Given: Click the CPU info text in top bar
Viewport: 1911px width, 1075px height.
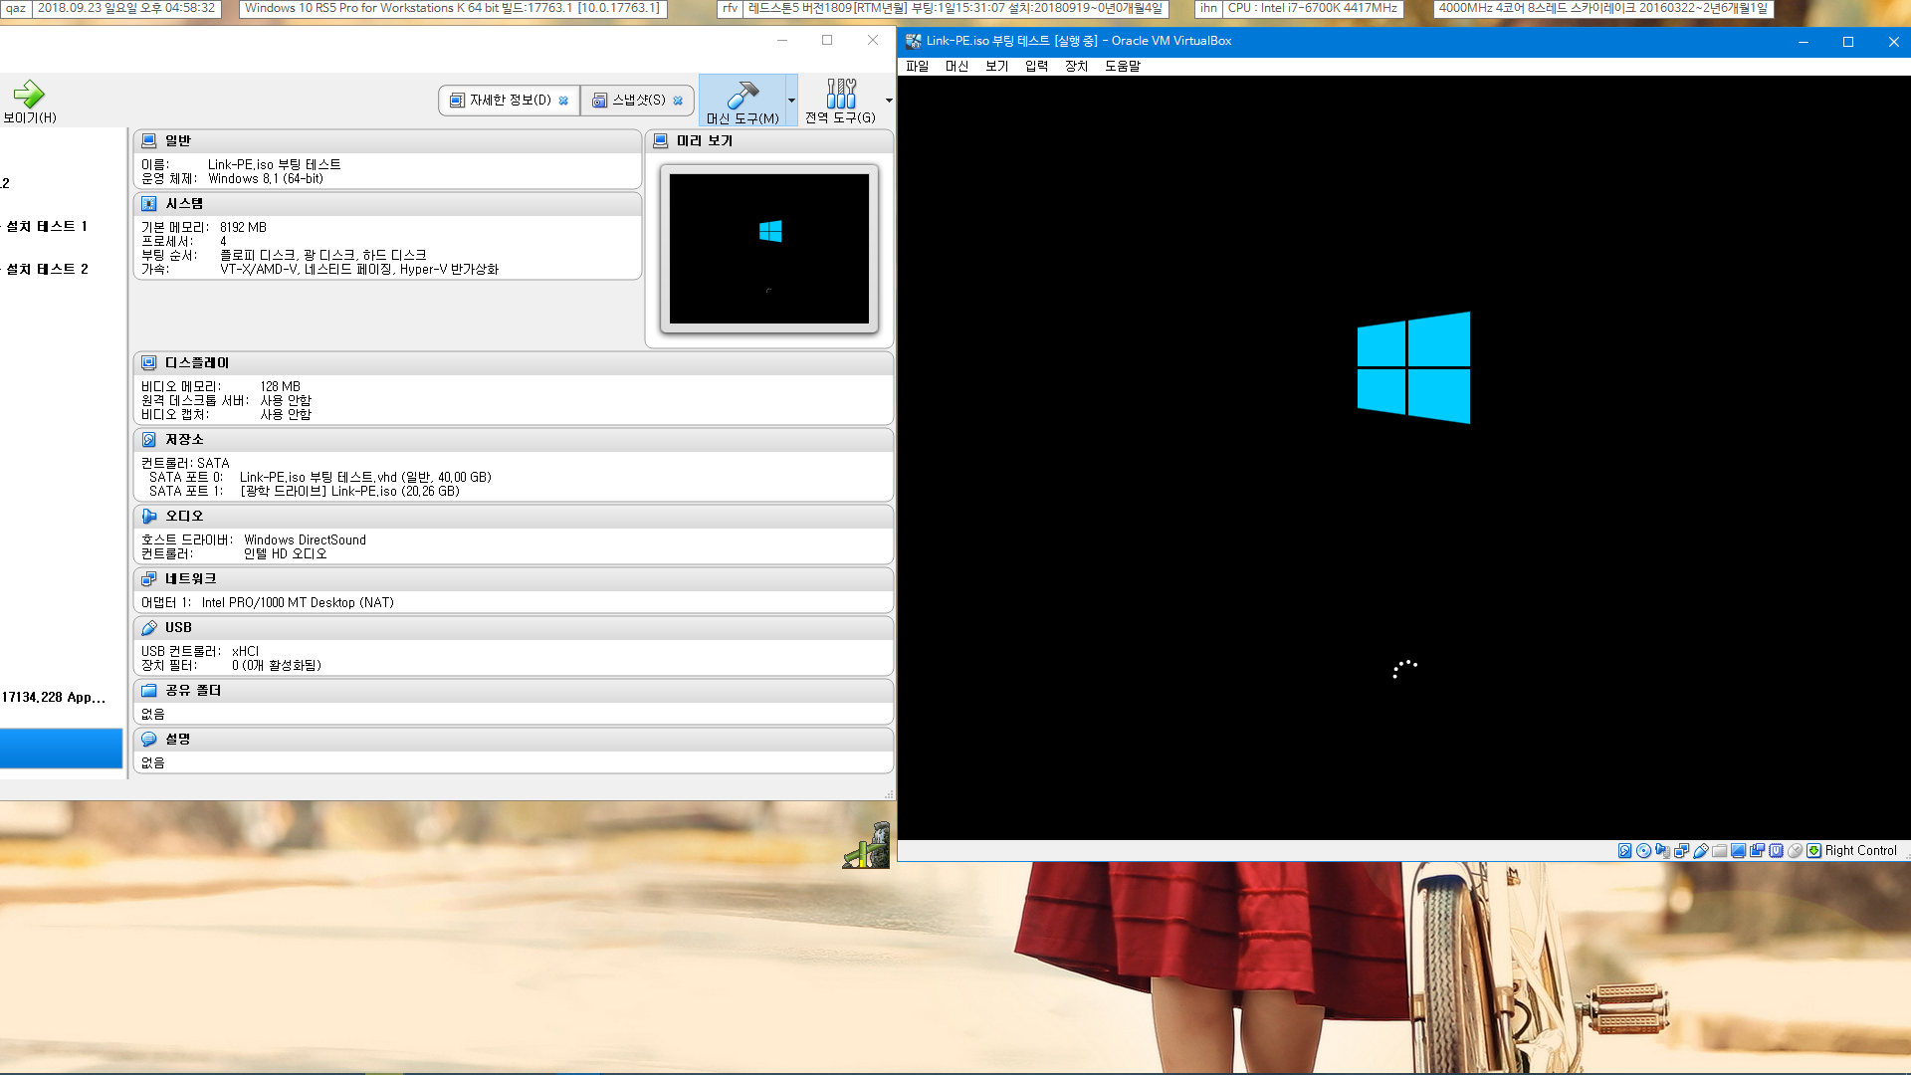Looking at the screenshot, I should tap(1312, 8).
